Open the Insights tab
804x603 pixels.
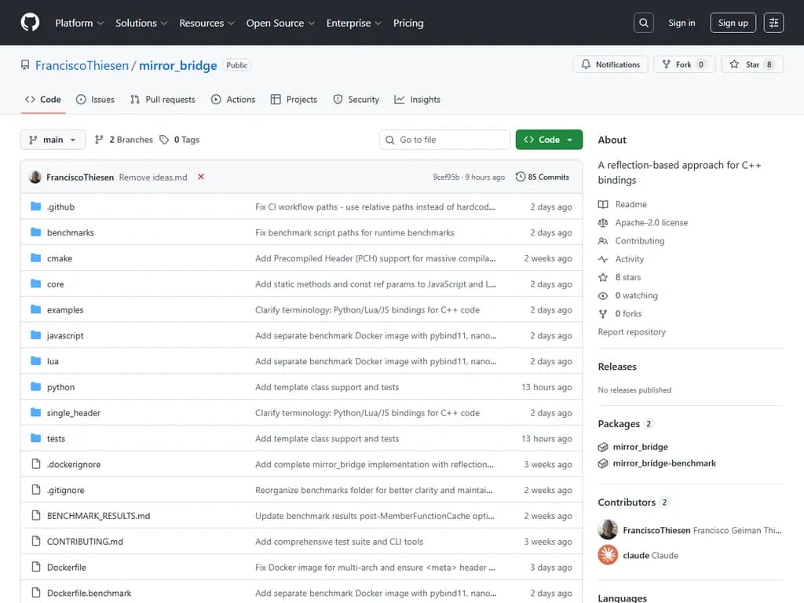click(x=418, y=100)
